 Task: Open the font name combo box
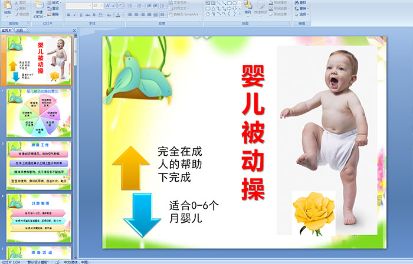(x=78, y=6)
